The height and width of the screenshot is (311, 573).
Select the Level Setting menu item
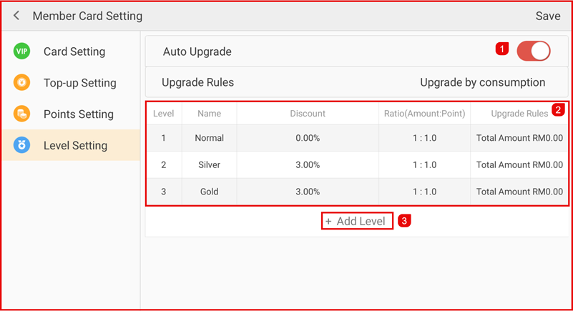[75, 146]
